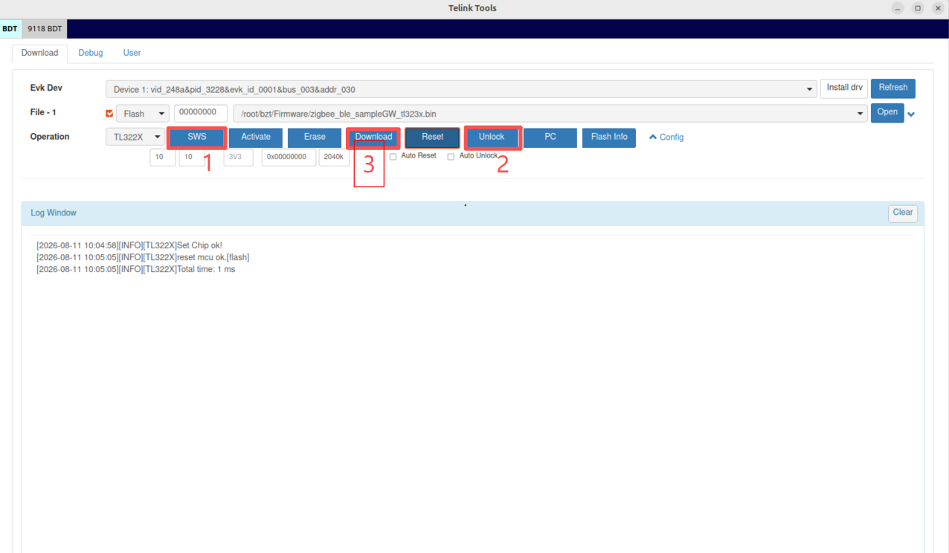Open the Debug tab
Viewport: 949px width, 553px height.
pyautogui.click(x=91, y=53)
